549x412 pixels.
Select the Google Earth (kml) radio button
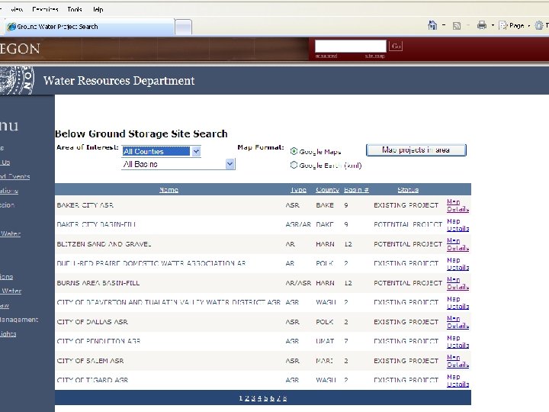pyautogui.click(x=294, y=165)
